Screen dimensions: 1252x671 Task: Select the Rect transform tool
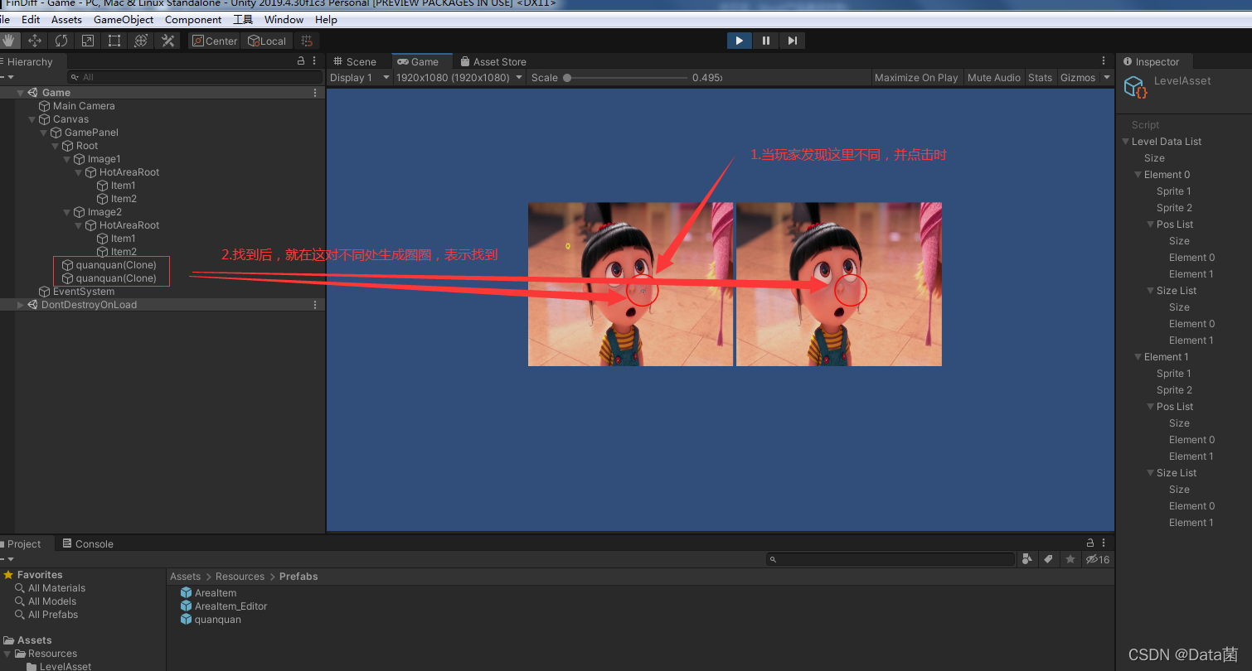114,41
